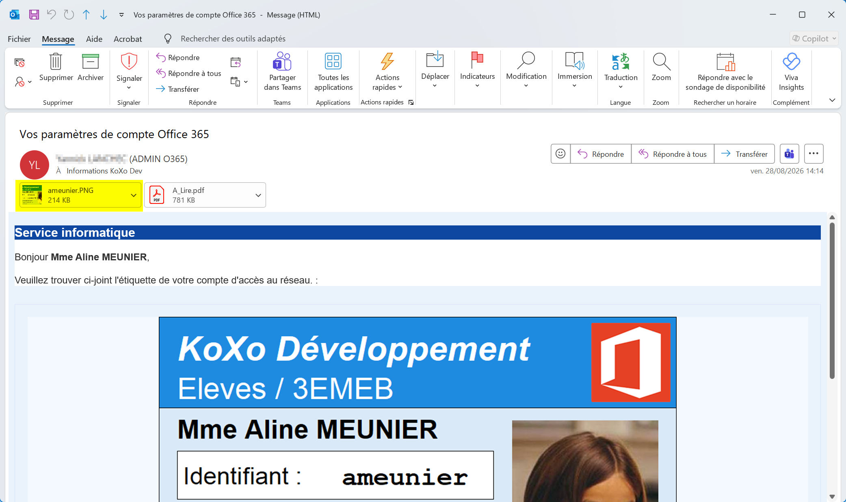This screenshot has width=846, height=502.
Task: Click the Outlook app icon in title bar
Action: pos(15,15)
